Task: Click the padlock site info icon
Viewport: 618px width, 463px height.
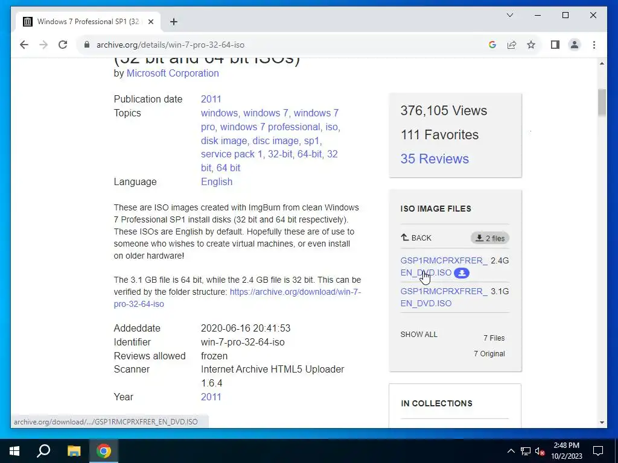Action: 87,45
